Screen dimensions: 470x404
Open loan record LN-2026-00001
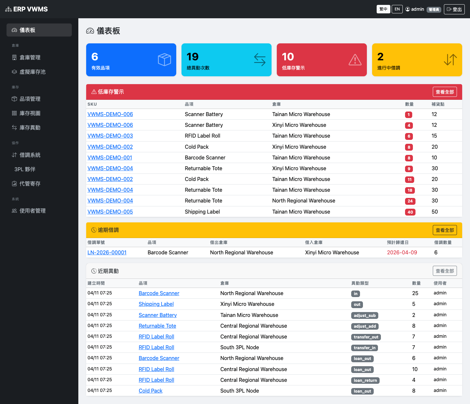[x=107, y=252]
